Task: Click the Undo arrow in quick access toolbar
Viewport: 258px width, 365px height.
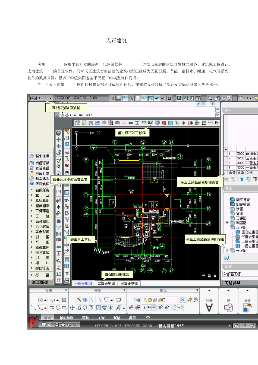Action: coord(69,325)
